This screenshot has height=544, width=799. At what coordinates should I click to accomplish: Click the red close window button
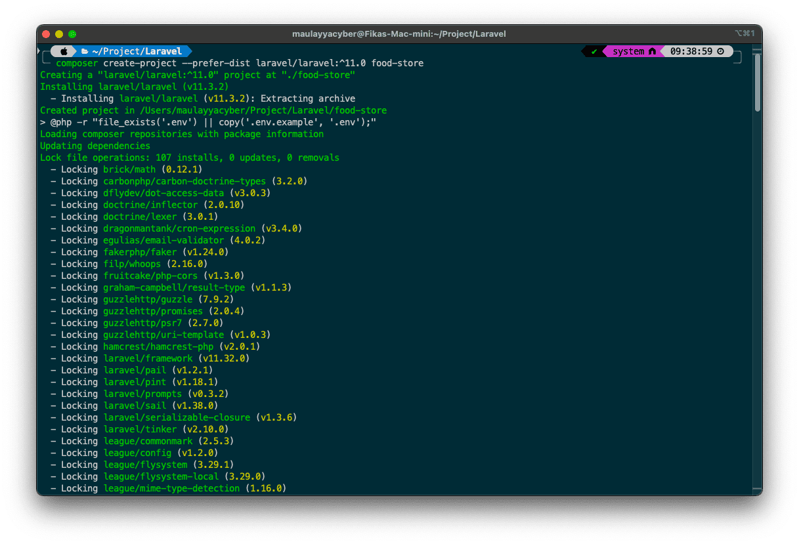(x=46, y=34)
